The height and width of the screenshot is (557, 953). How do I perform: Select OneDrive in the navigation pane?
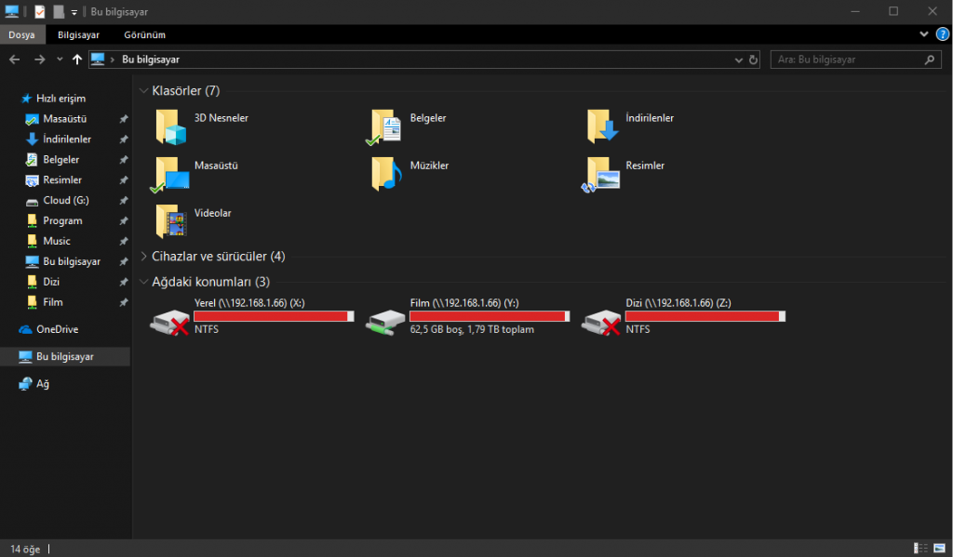(x=57, y=329)
